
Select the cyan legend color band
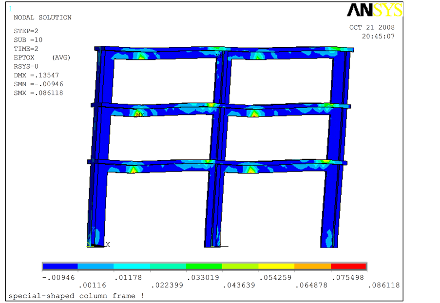click(132, 266)
